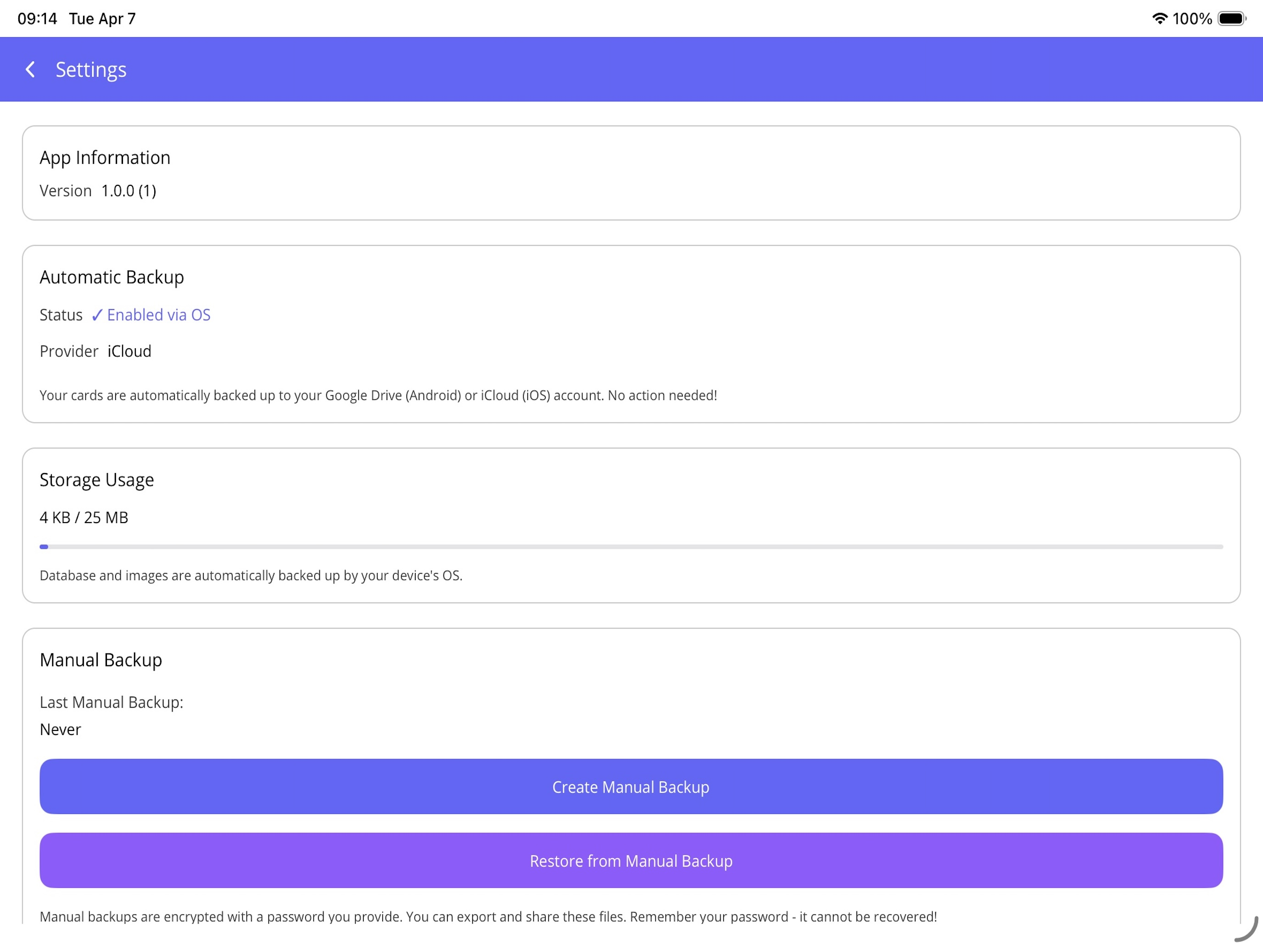Tap the Status label
This screenshot has height=947, width=1263.
tap(61, 315)
